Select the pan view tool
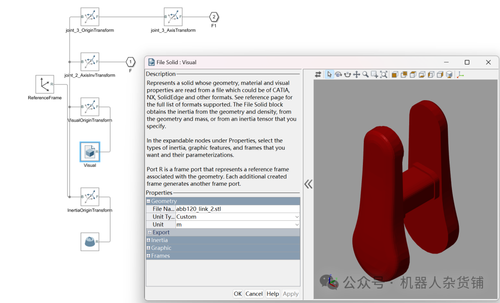Screen dimensions: 500x303 click(x=356, y=74)
